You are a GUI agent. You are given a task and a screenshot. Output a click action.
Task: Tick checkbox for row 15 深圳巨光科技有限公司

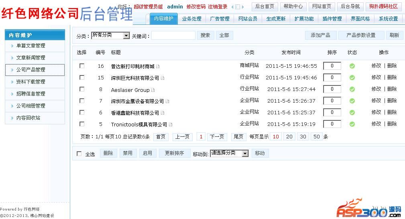click(x=82, y=77)
